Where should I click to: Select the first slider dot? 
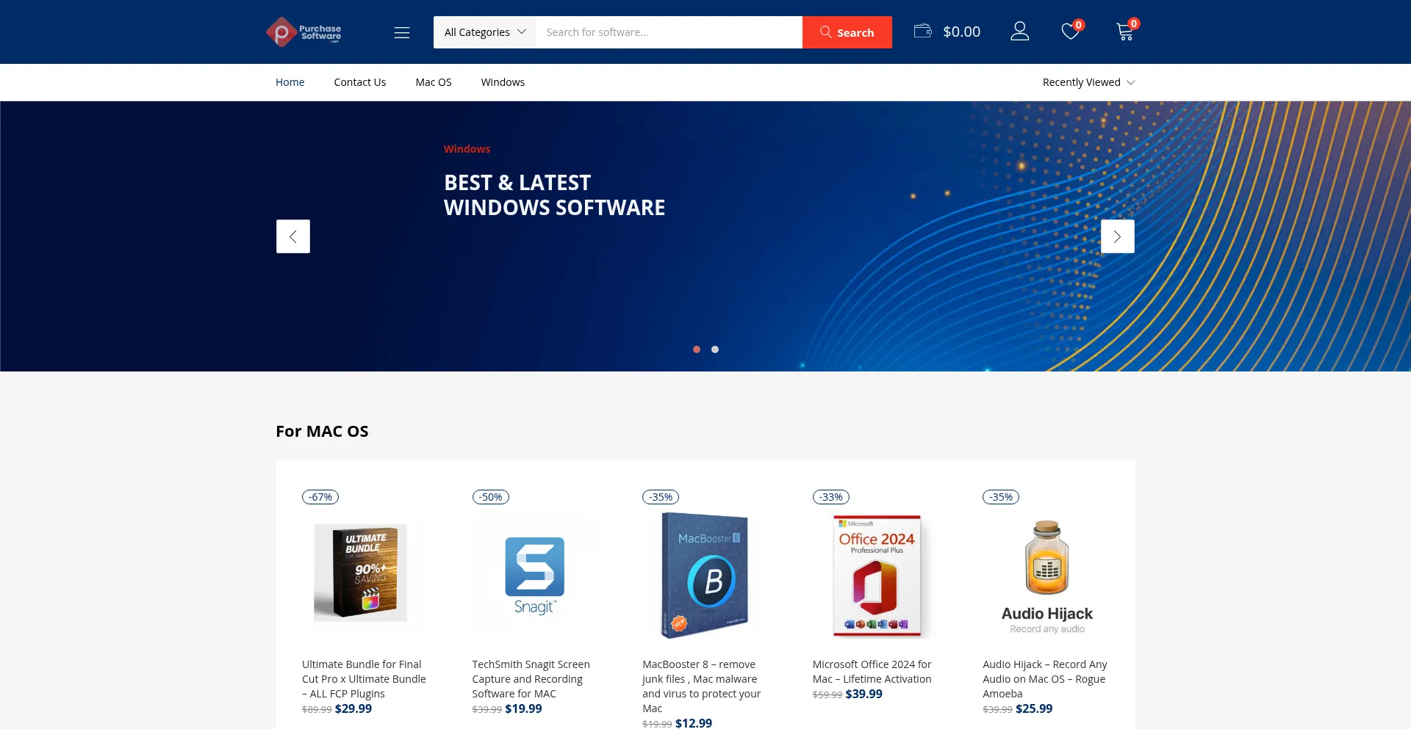point(697,349)
